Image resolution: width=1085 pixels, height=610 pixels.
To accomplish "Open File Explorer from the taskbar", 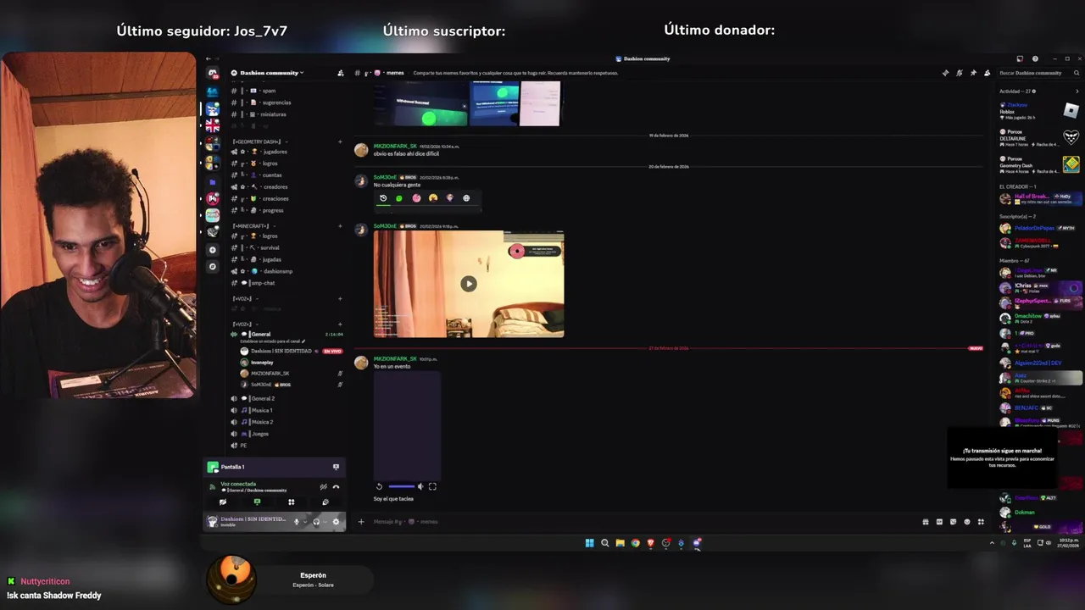I will click(620, 543).
